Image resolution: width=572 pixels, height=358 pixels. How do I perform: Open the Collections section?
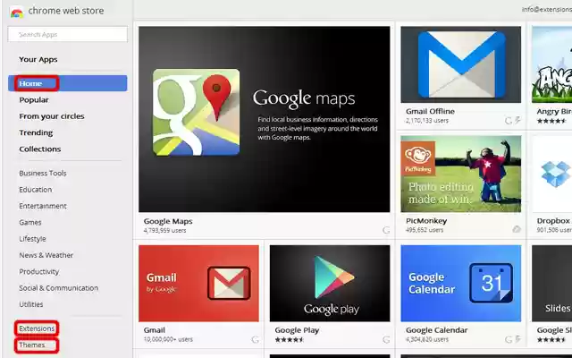pos(40,149)
